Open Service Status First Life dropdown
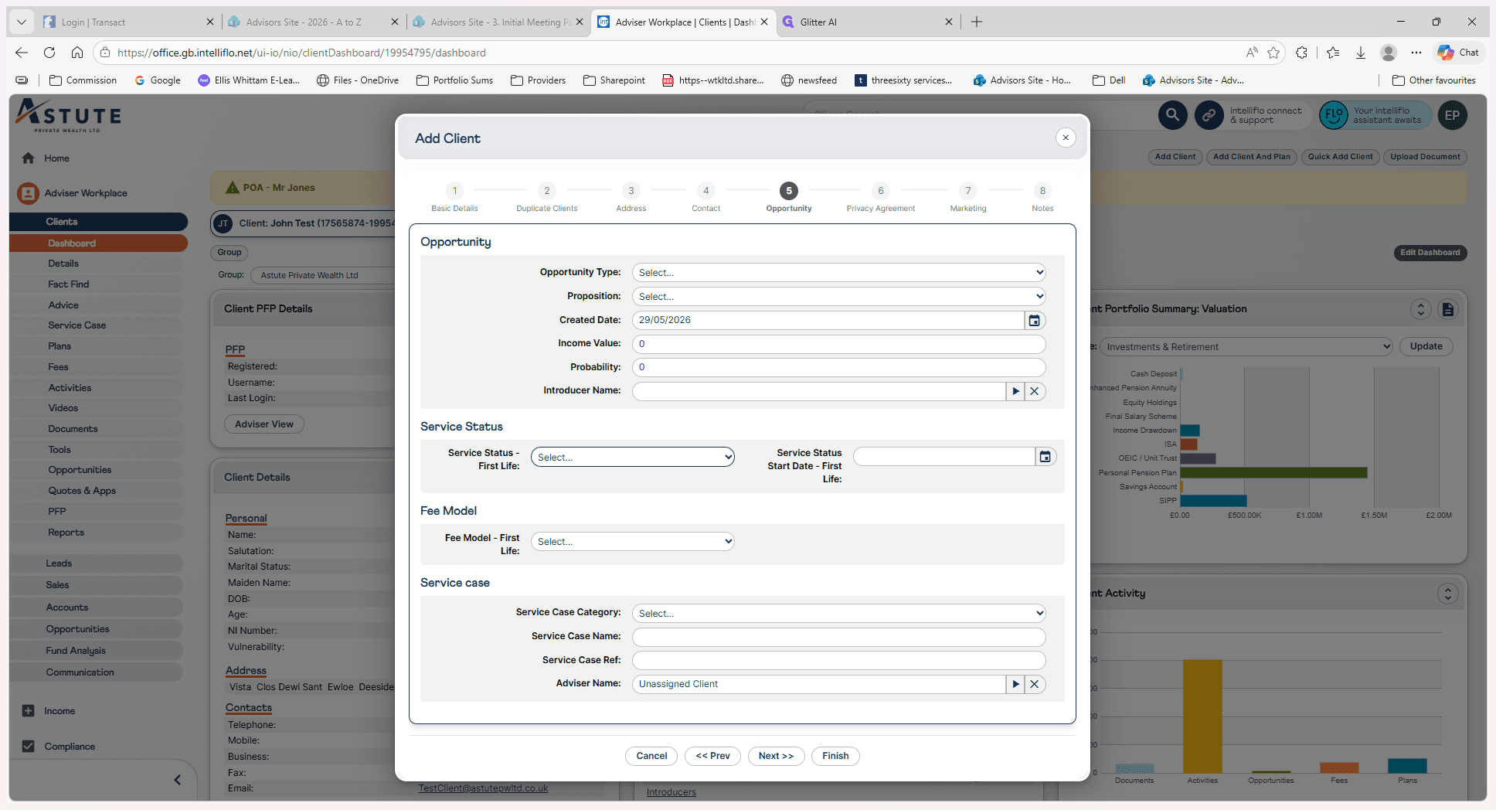Image resolution: width=1496 pixels, height=810 pixels. point(633,458)
